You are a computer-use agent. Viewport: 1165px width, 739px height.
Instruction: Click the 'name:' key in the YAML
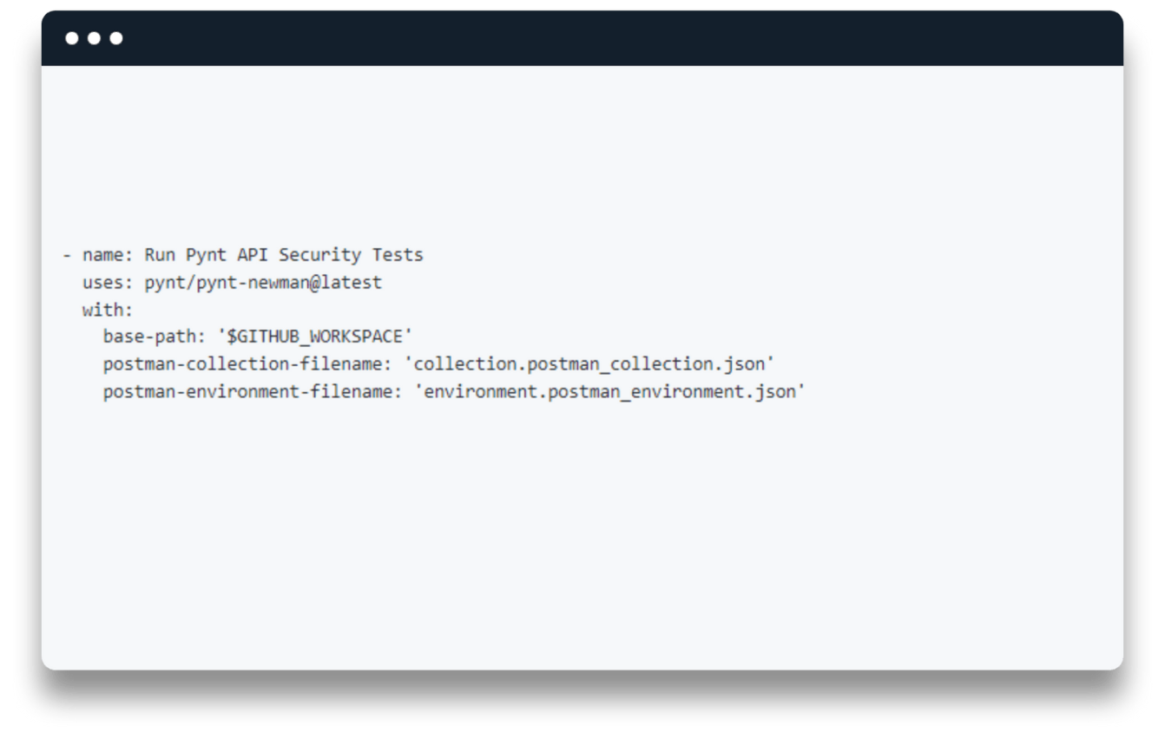tap(108, 255)
